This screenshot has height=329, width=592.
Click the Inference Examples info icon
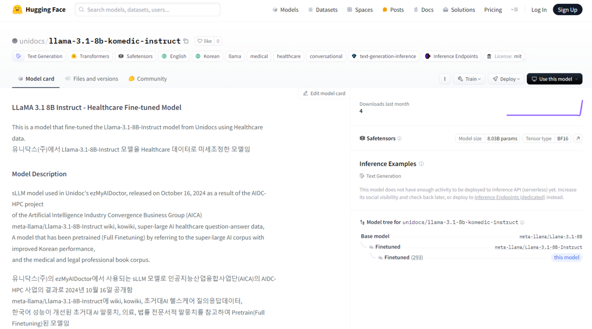pyautogui.click(x=421, y=164)
